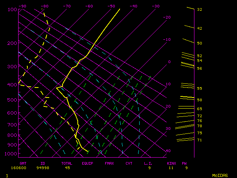
Task: Click the PW column header
Action: click(x=184, y=163)
